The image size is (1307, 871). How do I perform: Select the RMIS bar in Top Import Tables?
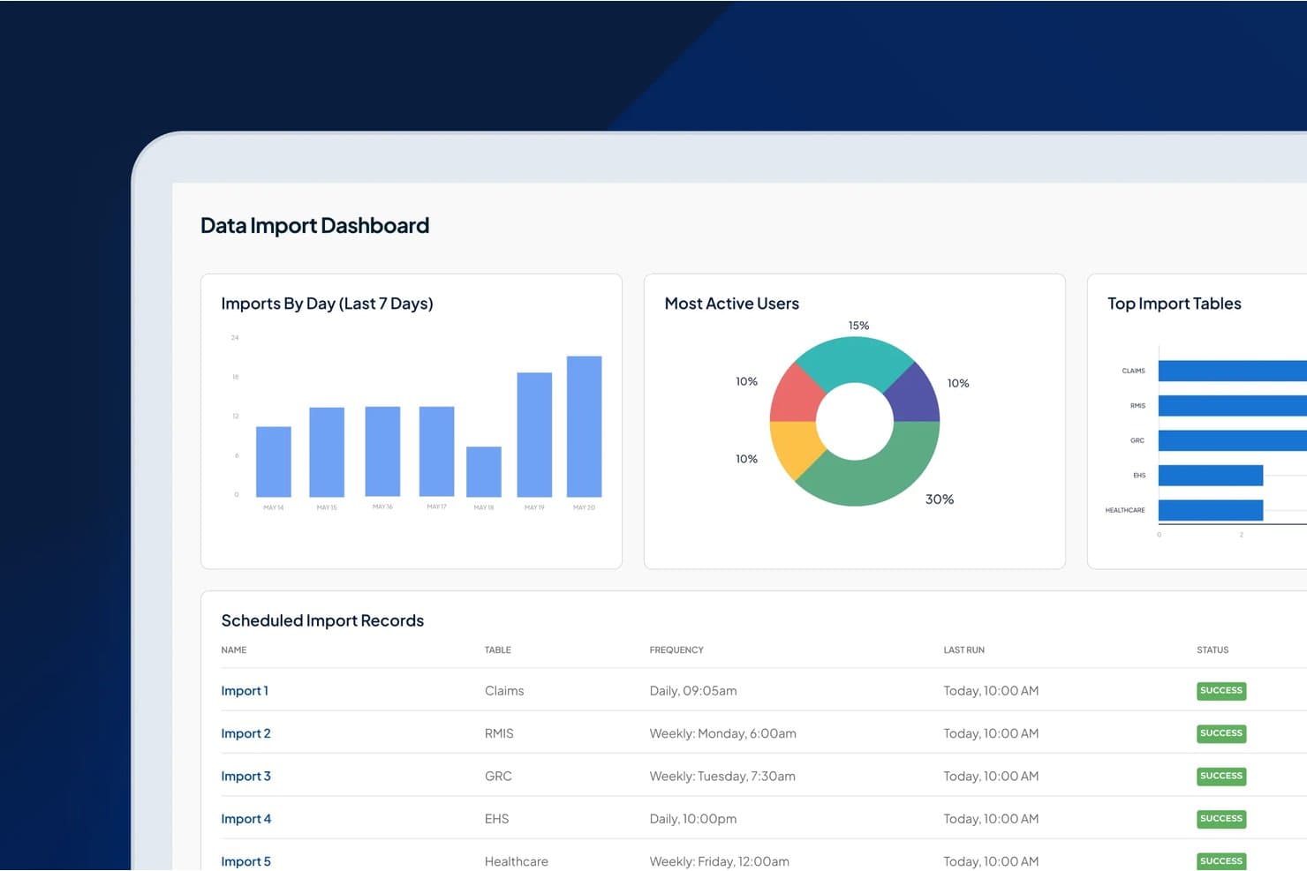(x=1233, y=405)
